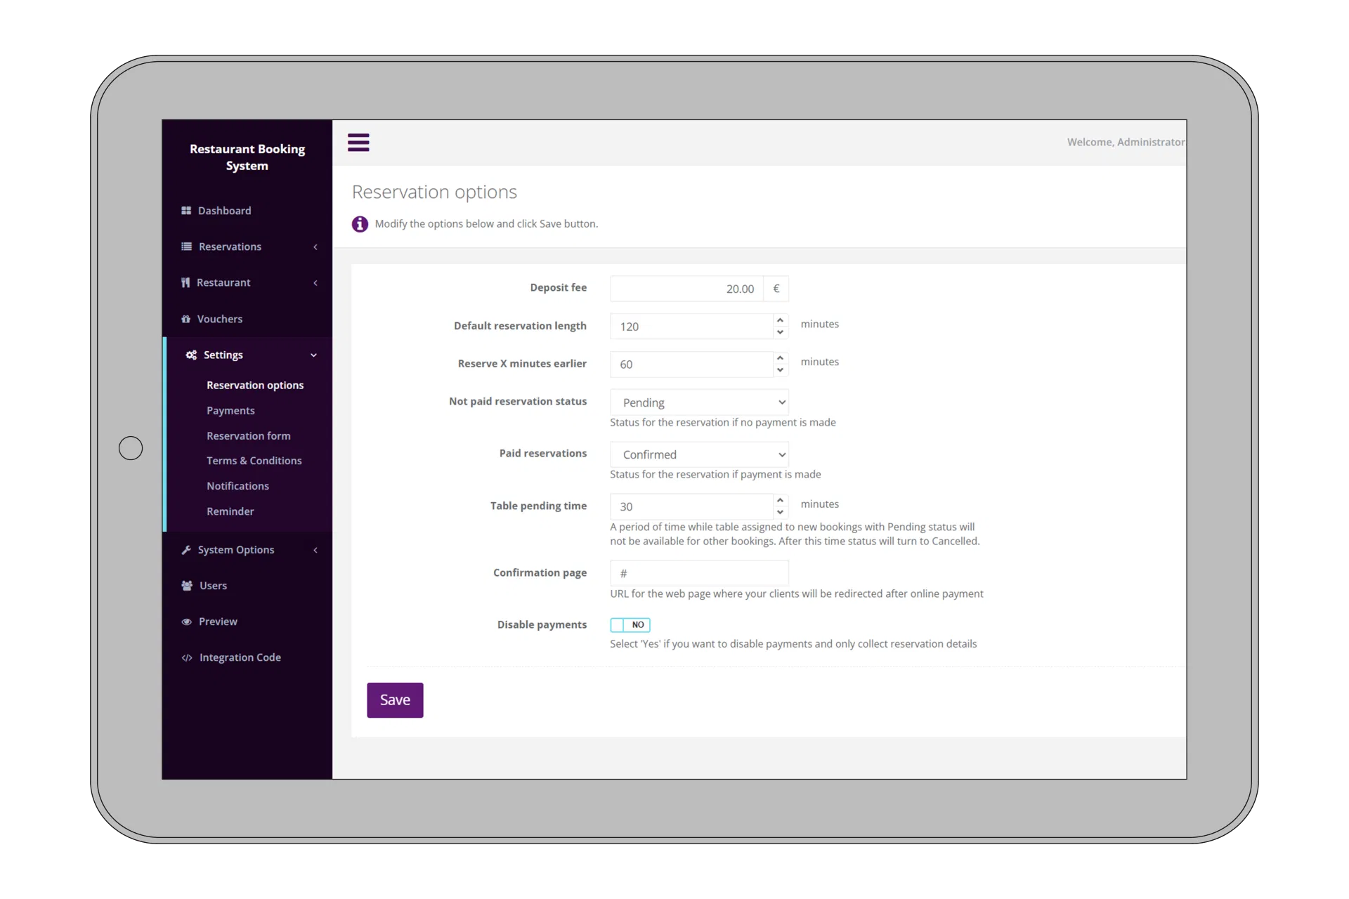This screenshot has height=899, width=1349.
Task: Expand the Reservations submenu chevron
Action: [x=315, y=247]
